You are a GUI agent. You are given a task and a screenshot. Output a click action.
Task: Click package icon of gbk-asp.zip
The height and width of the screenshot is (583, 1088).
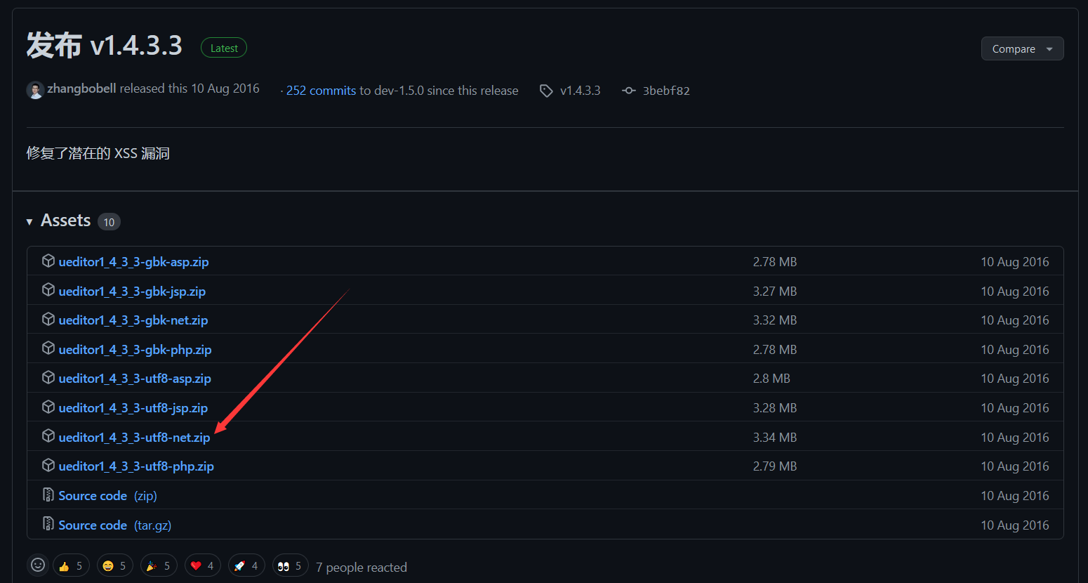[x=48, y=261]
